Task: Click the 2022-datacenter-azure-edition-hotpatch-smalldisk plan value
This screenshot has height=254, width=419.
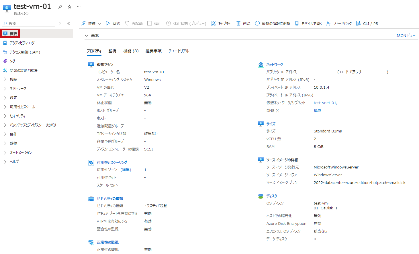Action: pyautogui.click(x=360, y=183)
